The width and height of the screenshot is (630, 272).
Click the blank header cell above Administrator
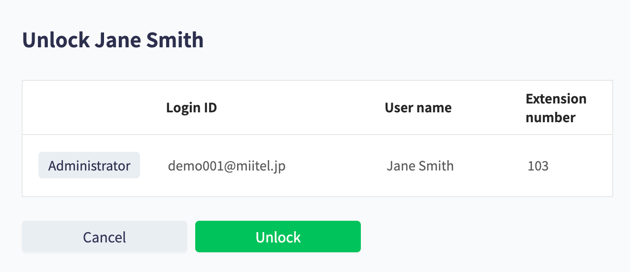[x=89, y=107]
